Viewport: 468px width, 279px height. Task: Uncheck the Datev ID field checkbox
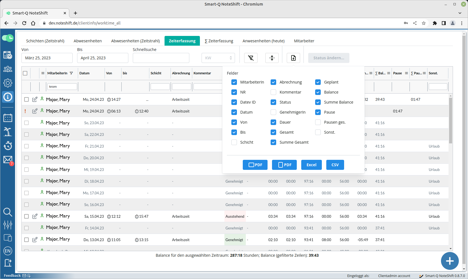point(234,102)
